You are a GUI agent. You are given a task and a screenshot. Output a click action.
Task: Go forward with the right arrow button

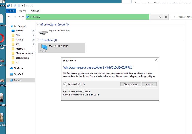(x=15, y=17)
